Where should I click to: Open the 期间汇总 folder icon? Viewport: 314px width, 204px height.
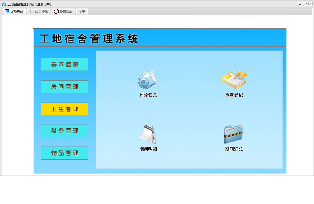[x=233, y=134]
